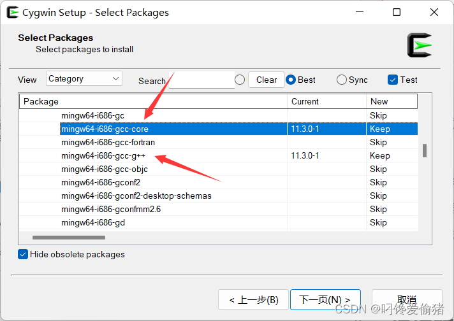Select the Keep radio button beside Clear
The height and width of the screenshot is (321, 454).
tap(240, 80)
